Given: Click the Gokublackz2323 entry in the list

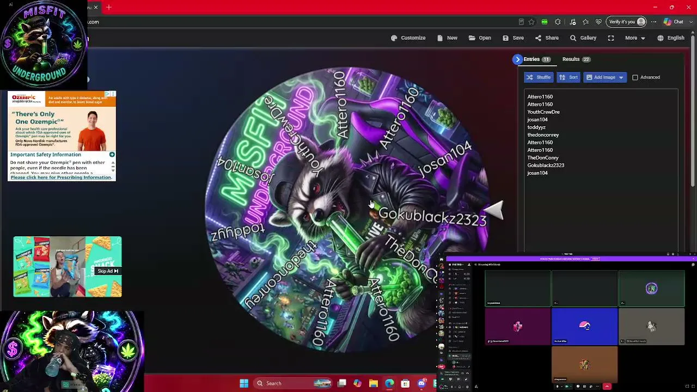Looking at the screenshot, I should click(546, 166).
